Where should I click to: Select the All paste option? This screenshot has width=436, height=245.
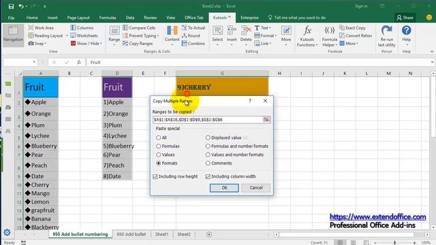[x=159, y=137]
